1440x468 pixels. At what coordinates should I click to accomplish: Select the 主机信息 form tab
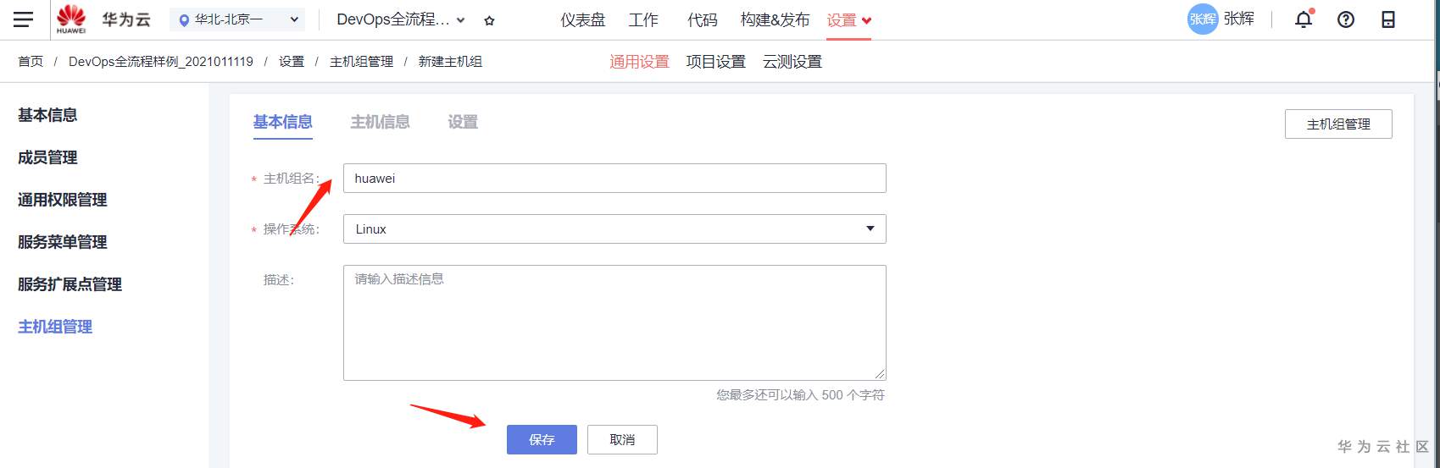tap(381, 122)
